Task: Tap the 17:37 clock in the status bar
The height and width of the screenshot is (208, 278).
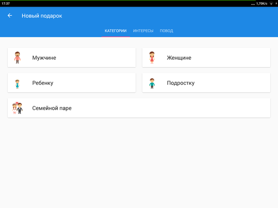Action: (x=6, y=3)
